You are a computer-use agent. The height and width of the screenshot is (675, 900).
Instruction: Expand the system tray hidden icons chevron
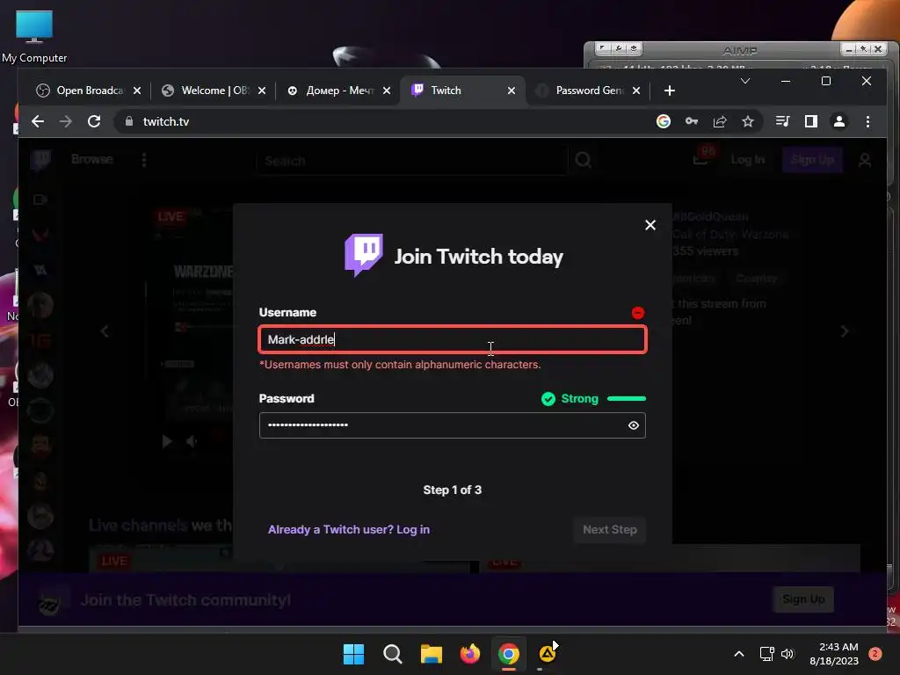(739, 654)
